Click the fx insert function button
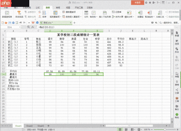 pos(33,27)
